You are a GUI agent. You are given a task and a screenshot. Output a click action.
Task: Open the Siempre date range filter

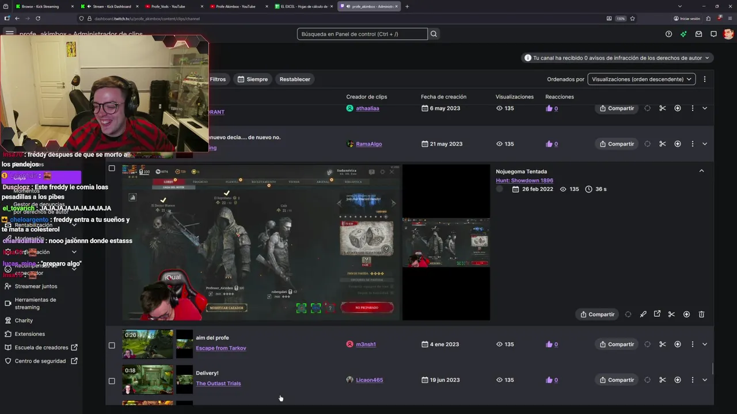[253, 79]
